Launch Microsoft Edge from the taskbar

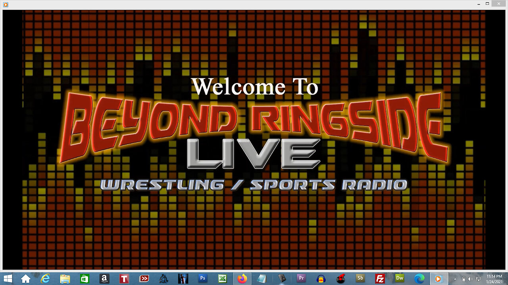(419, 279)
